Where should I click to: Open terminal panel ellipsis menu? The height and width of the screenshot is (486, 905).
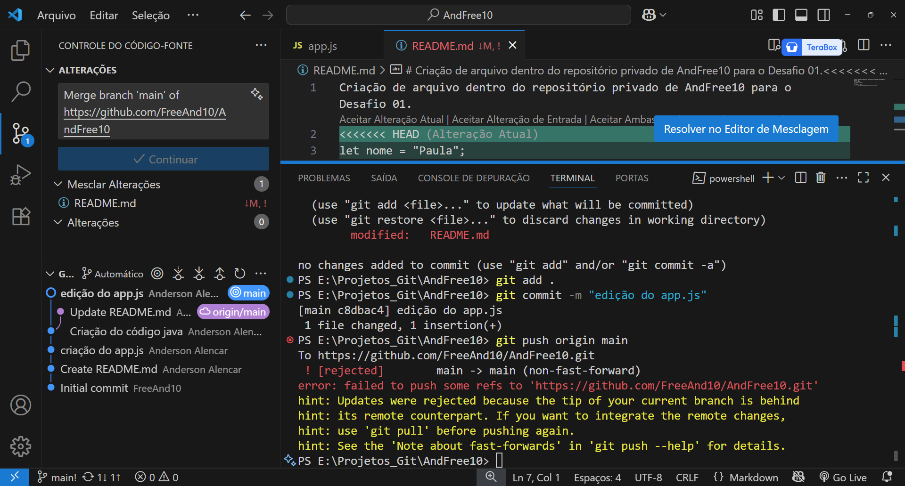click(x=841, y=178)
